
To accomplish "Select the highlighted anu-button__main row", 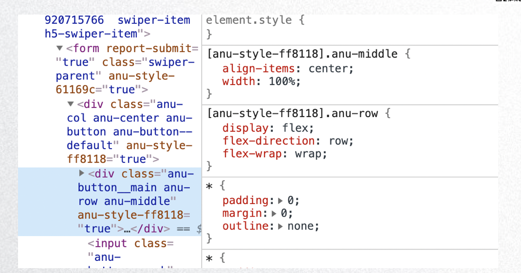I will (x=110, y=202).
